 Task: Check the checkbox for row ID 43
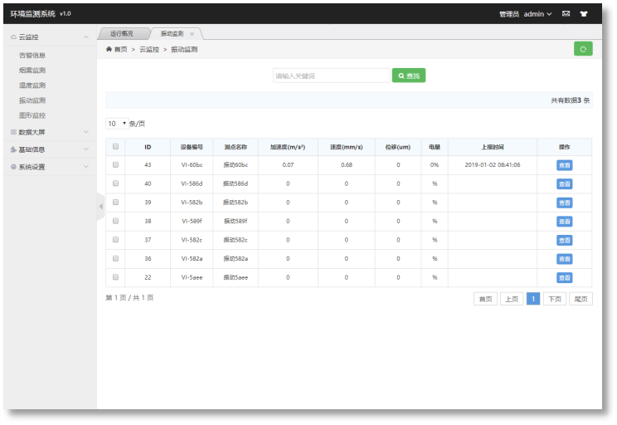(x=115, y=165)
